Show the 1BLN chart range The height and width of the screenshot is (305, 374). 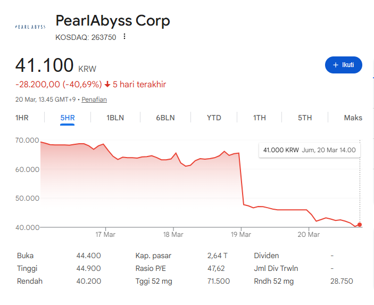pyautogui.click(x=115, y=118)
